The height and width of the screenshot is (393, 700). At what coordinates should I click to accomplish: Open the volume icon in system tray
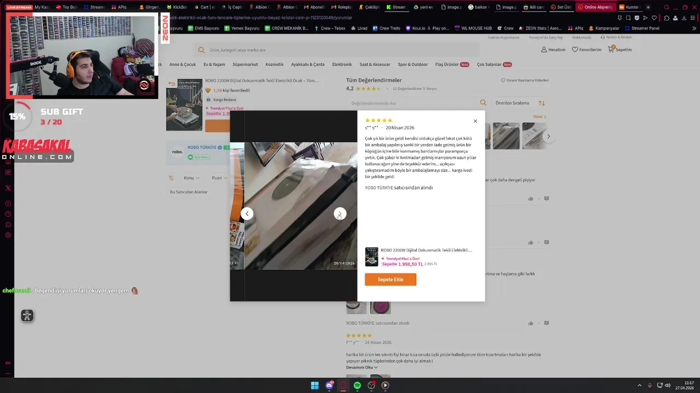pyautogui.click(x=668, y=385)
